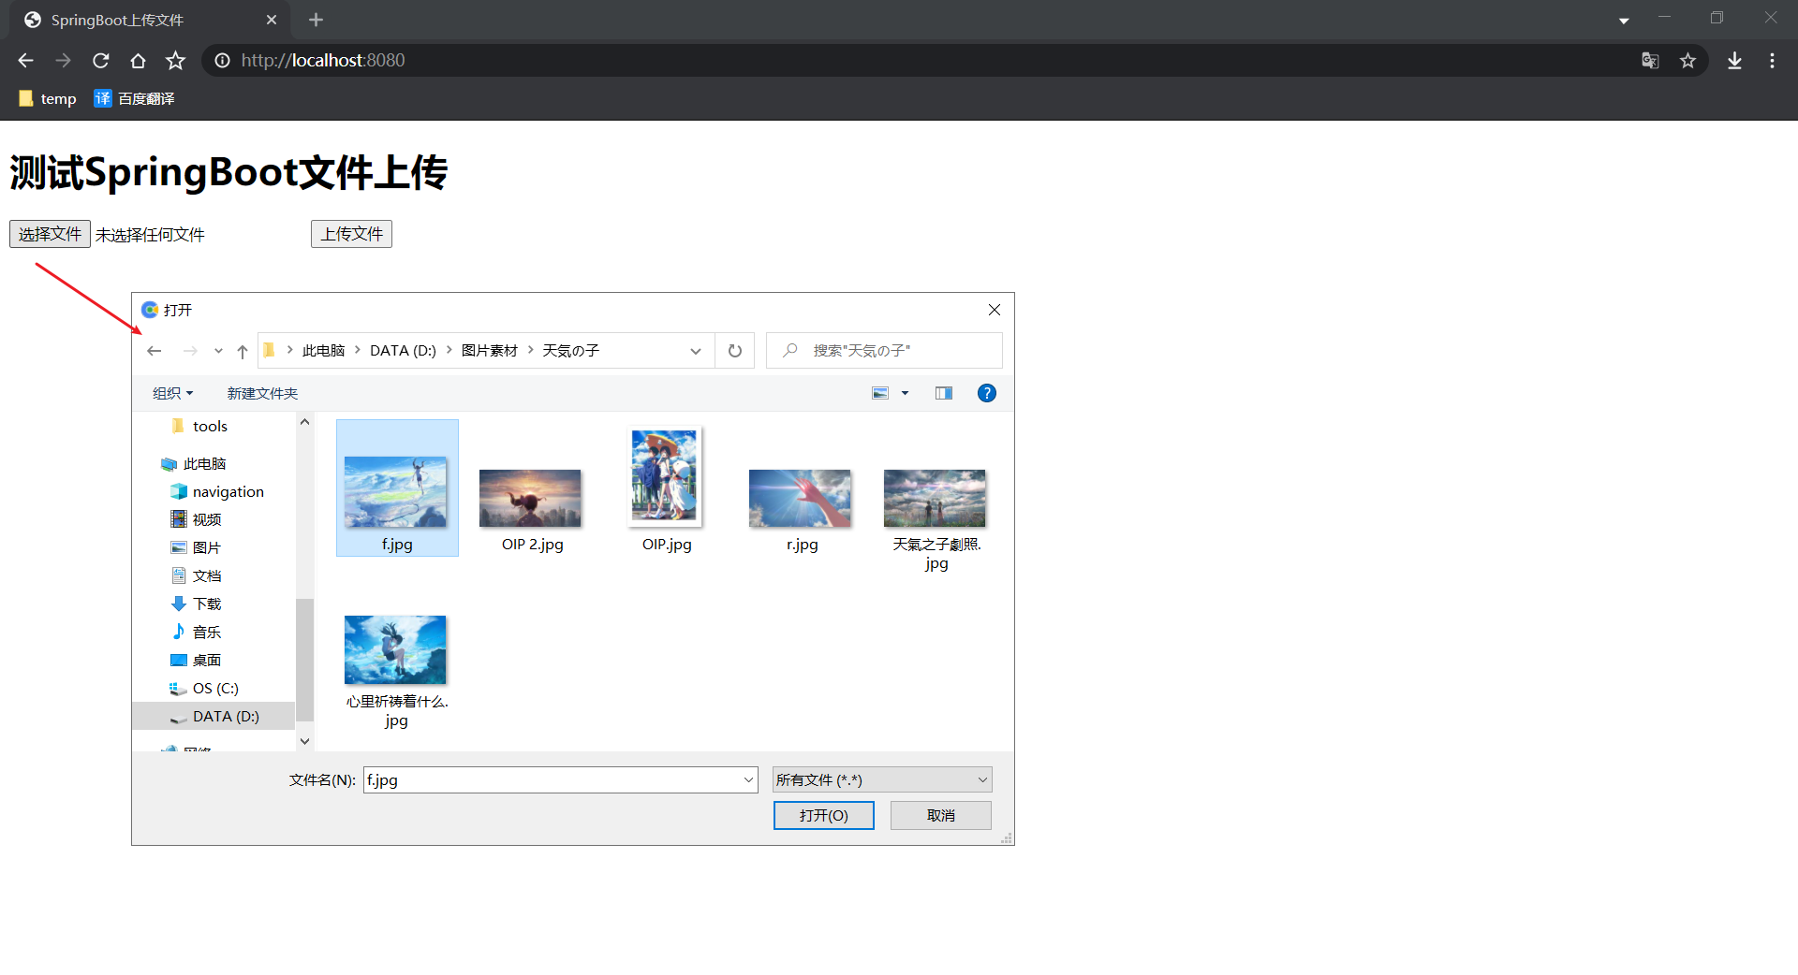Image resolution: width=1798 pixels, height=975 pixels.
Task: Expand the address bar history dropdown
Action: (696, 351)
